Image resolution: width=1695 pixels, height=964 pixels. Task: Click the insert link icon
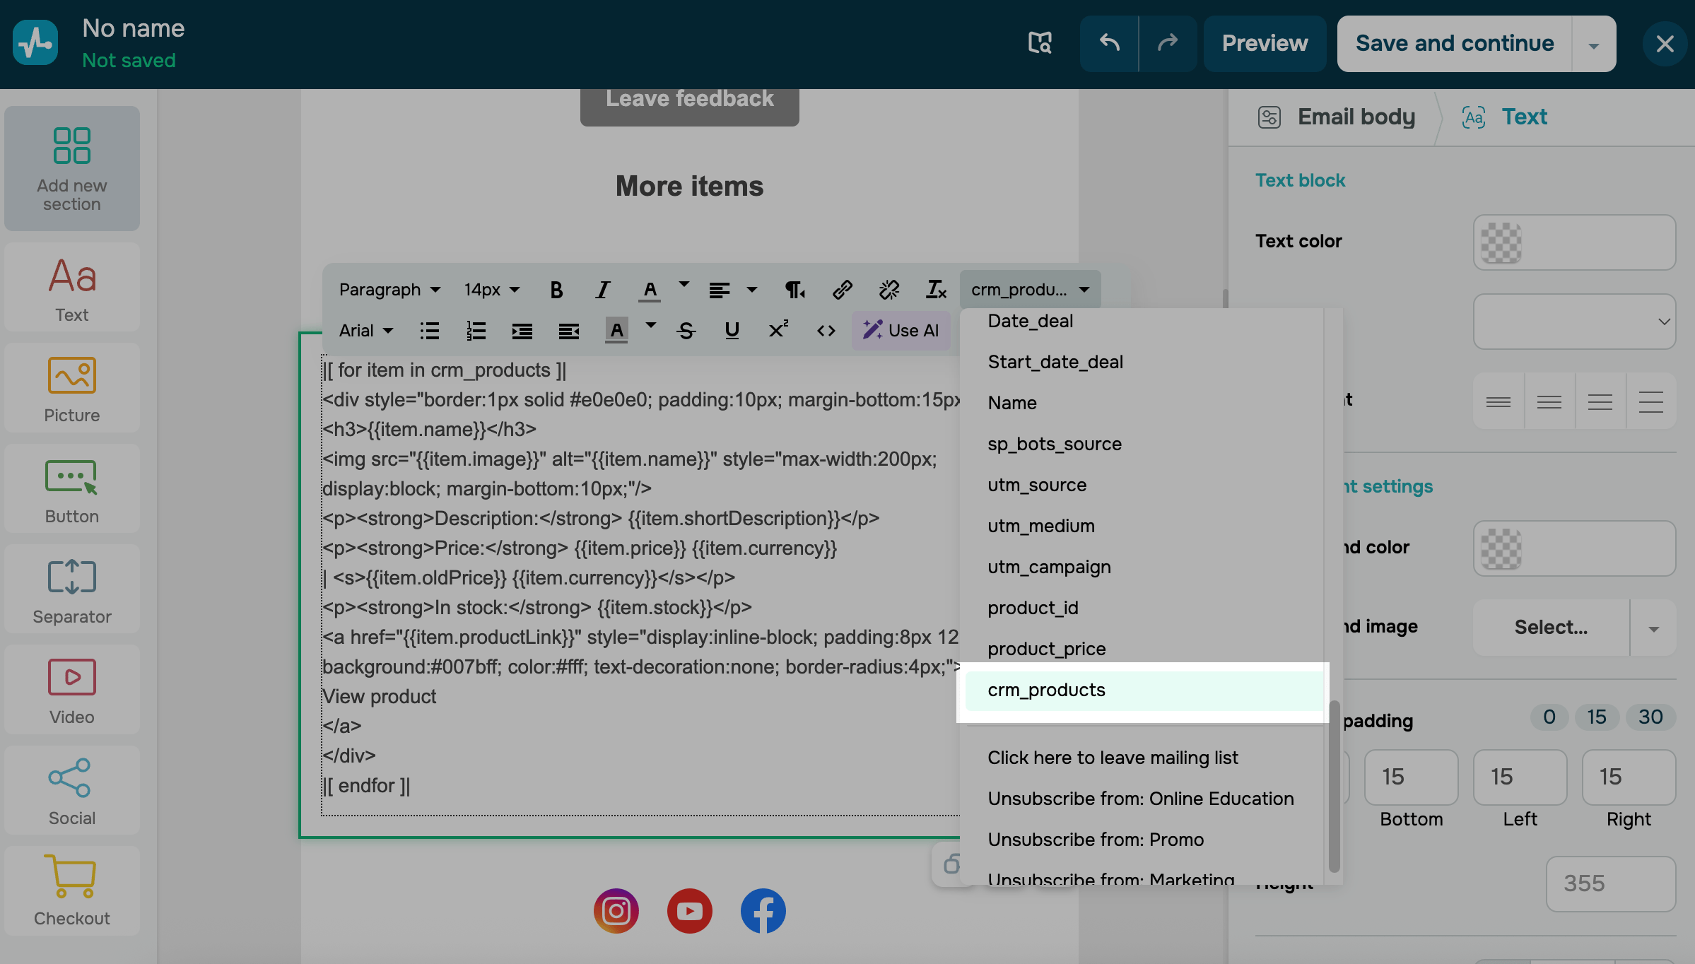pos(842,290)
